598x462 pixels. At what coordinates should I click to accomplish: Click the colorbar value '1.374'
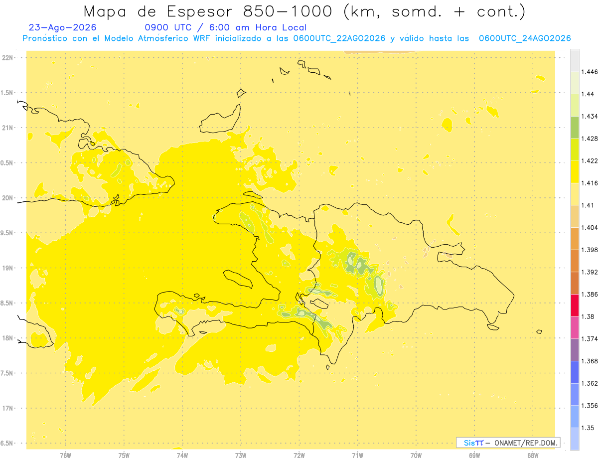click(x=590, y=338)
